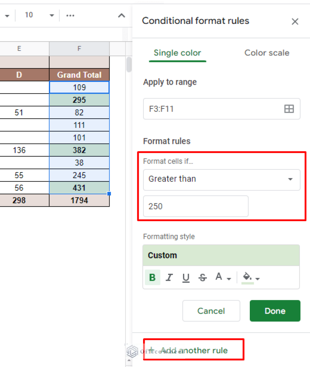Collapse the toolbar with the up chevron
This screenshot has width=310, height=367.
click(122, 16)
